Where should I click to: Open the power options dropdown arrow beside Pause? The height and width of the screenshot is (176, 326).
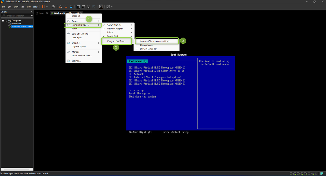tap(47, 7)
